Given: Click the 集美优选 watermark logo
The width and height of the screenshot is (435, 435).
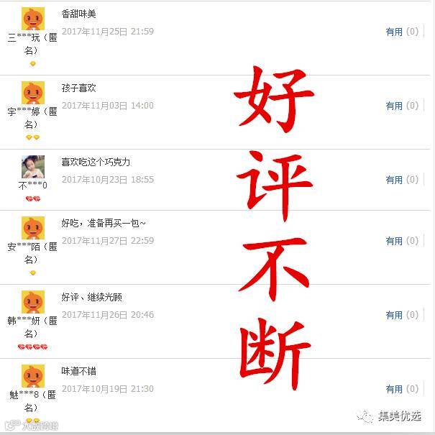Looking at the screenshot, I should click(389, 416).
